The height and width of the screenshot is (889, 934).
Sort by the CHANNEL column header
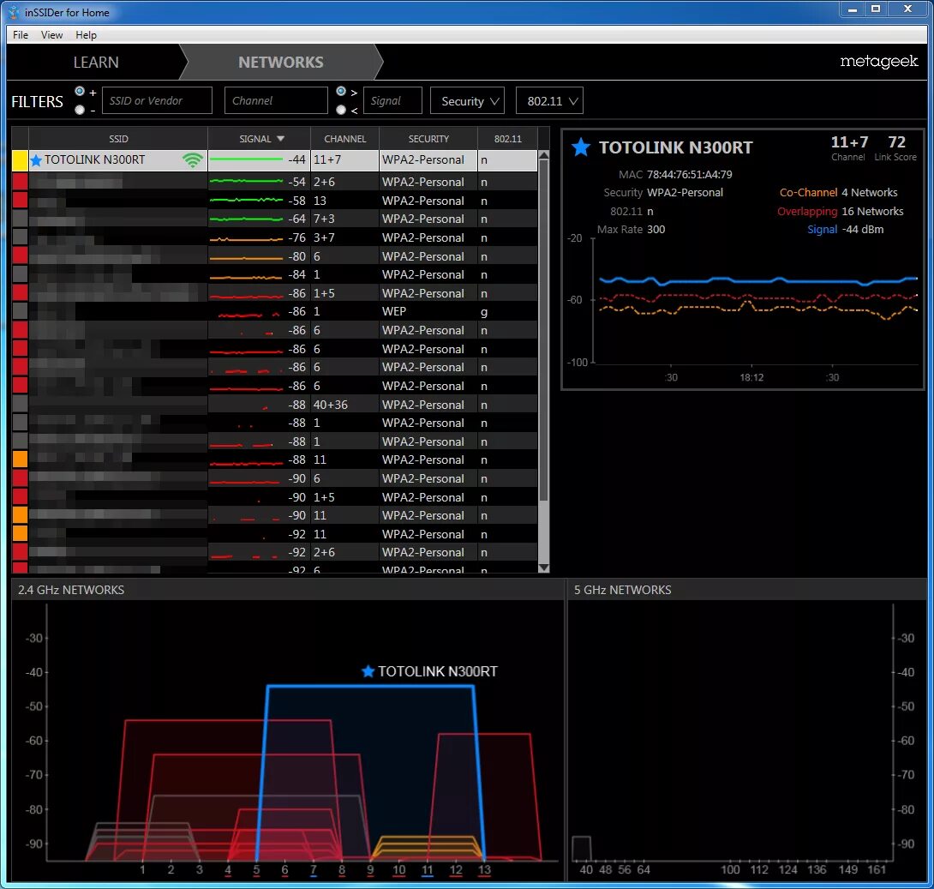click(x=344, y=139)
